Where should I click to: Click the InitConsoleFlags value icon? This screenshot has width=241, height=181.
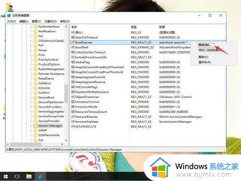coord(73,87)
